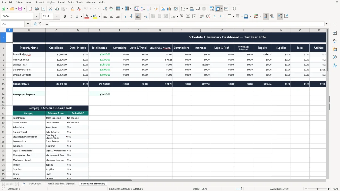
Task: Click the Insert Image icon
Action: [163, 9]
